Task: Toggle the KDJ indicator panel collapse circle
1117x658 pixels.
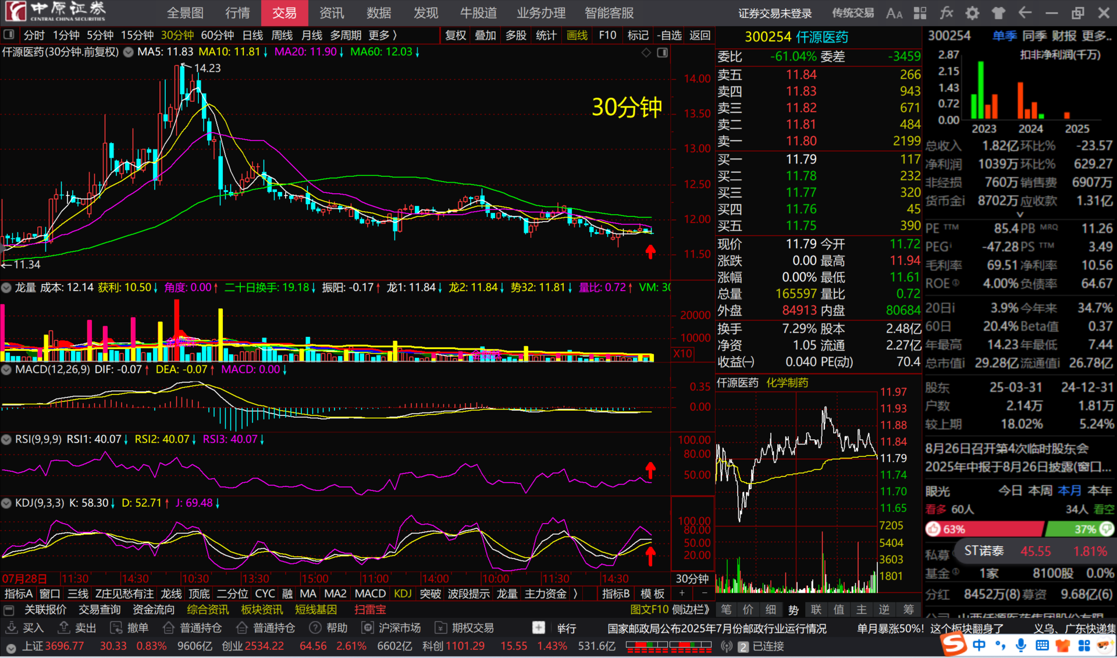Action: pyautogui.click(x=6, y=503)
